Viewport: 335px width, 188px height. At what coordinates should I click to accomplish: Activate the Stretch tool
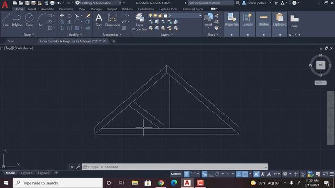point(62,28)
